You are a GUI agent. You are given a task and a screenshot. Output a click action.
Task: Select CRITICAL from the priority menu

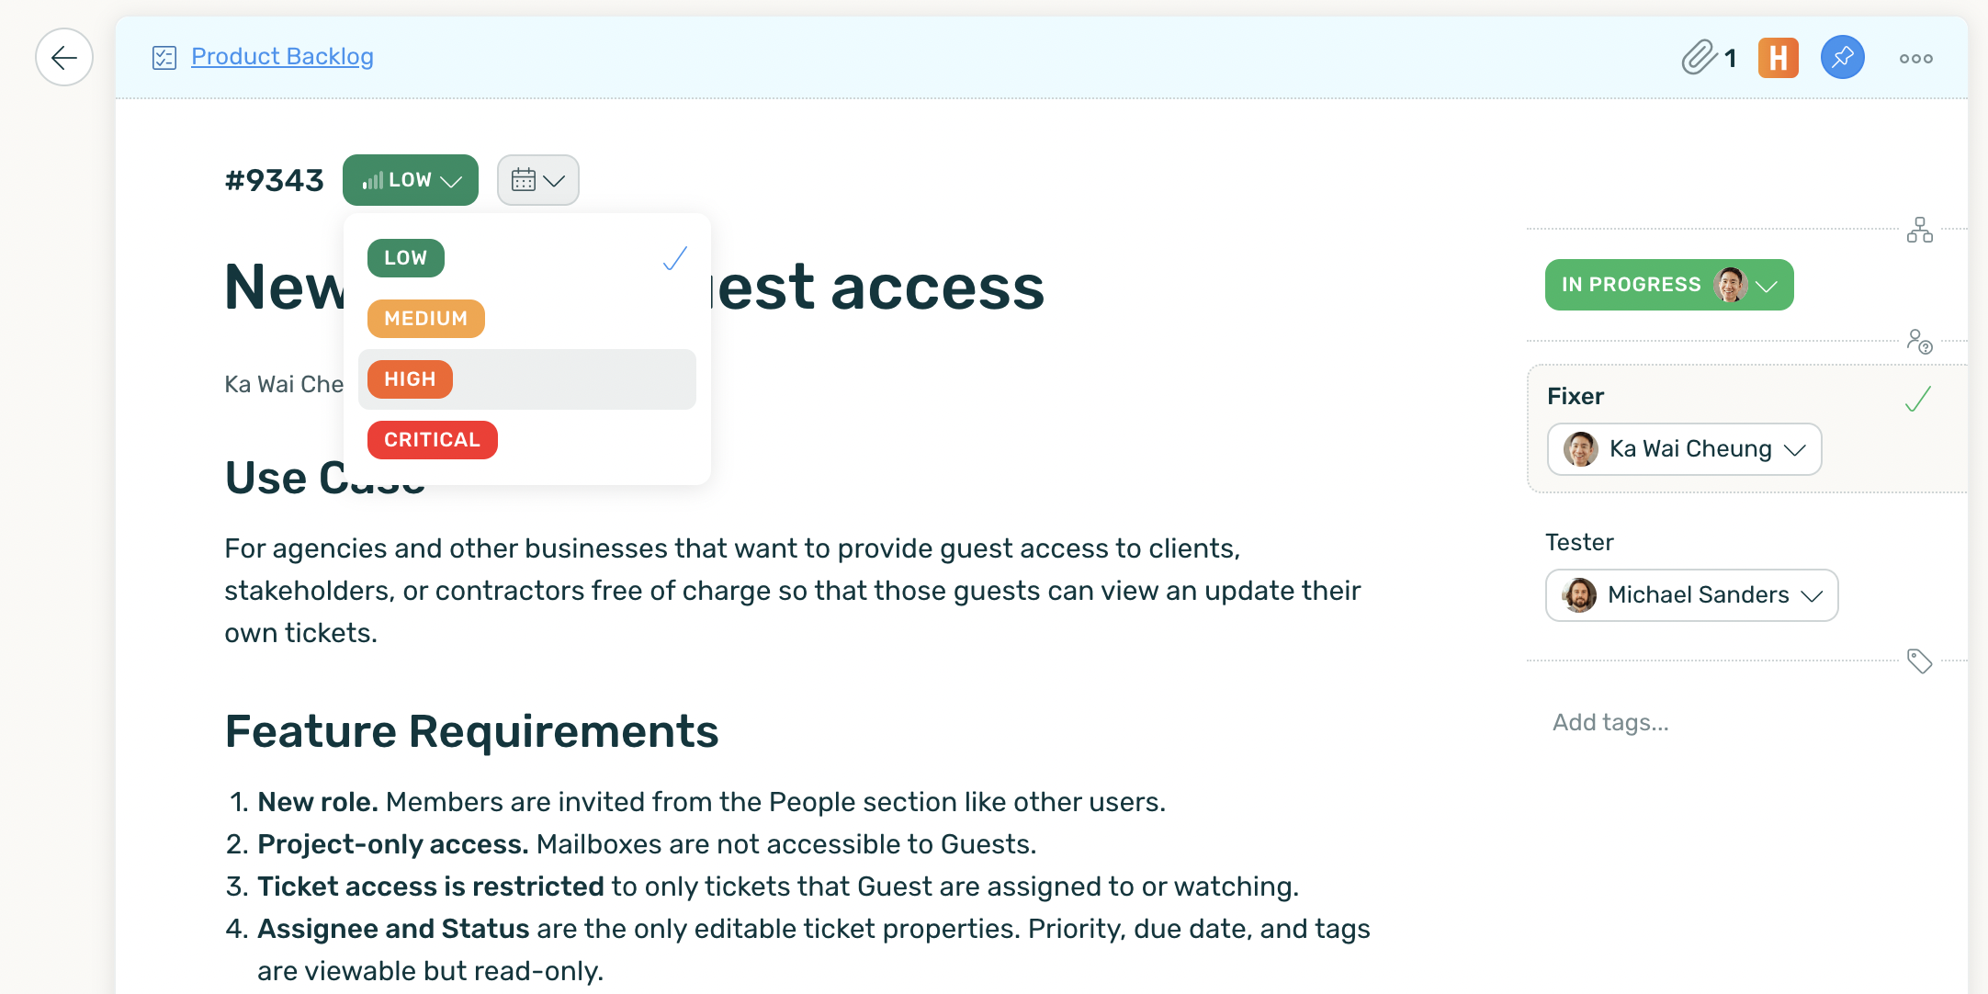(432, 439)
